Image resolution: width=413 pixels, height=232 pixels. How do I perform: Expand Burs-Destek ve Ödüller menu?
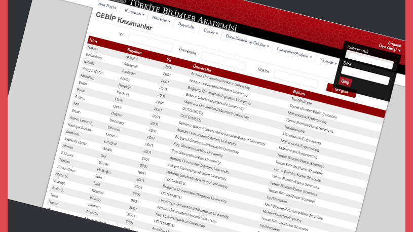click(247, 41)
